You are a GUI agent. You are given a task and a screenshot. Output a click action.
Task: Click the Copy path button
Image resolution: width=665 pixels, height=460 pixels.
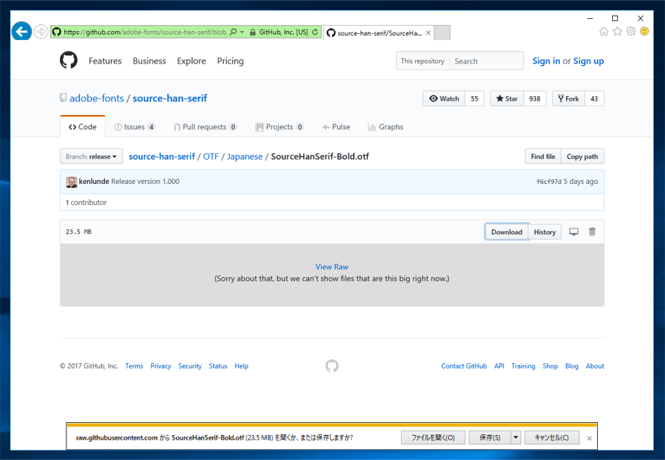[583, 157]
